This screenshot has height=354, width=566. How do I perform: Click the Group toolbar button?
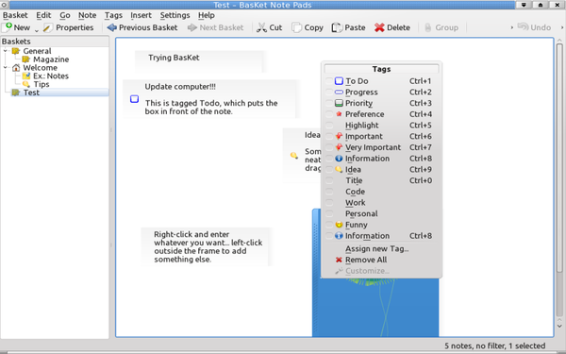click(x=441, y=27)
